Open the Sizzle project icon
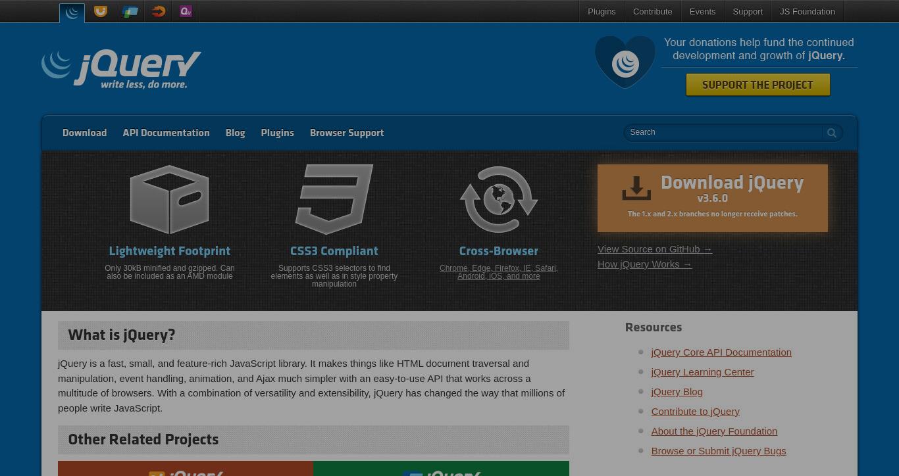 (x=158, y=11)
